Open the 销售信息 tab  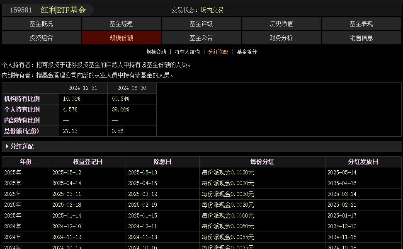click(x=362, y=38)
